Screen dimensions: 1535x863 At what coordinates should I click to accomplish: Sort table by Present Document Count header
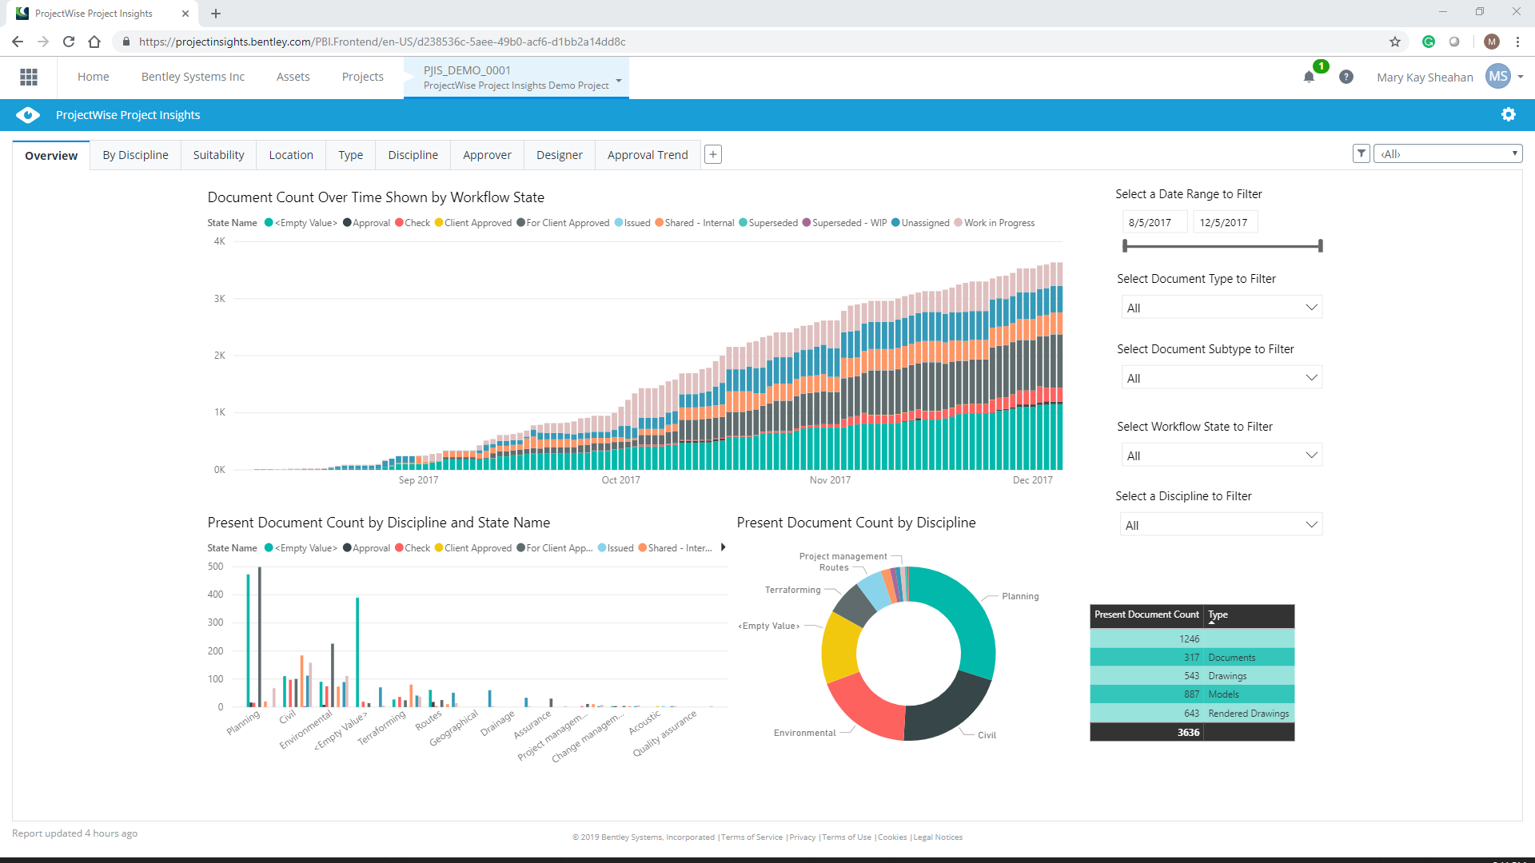pyautogui.click(x=1146, y=615)
